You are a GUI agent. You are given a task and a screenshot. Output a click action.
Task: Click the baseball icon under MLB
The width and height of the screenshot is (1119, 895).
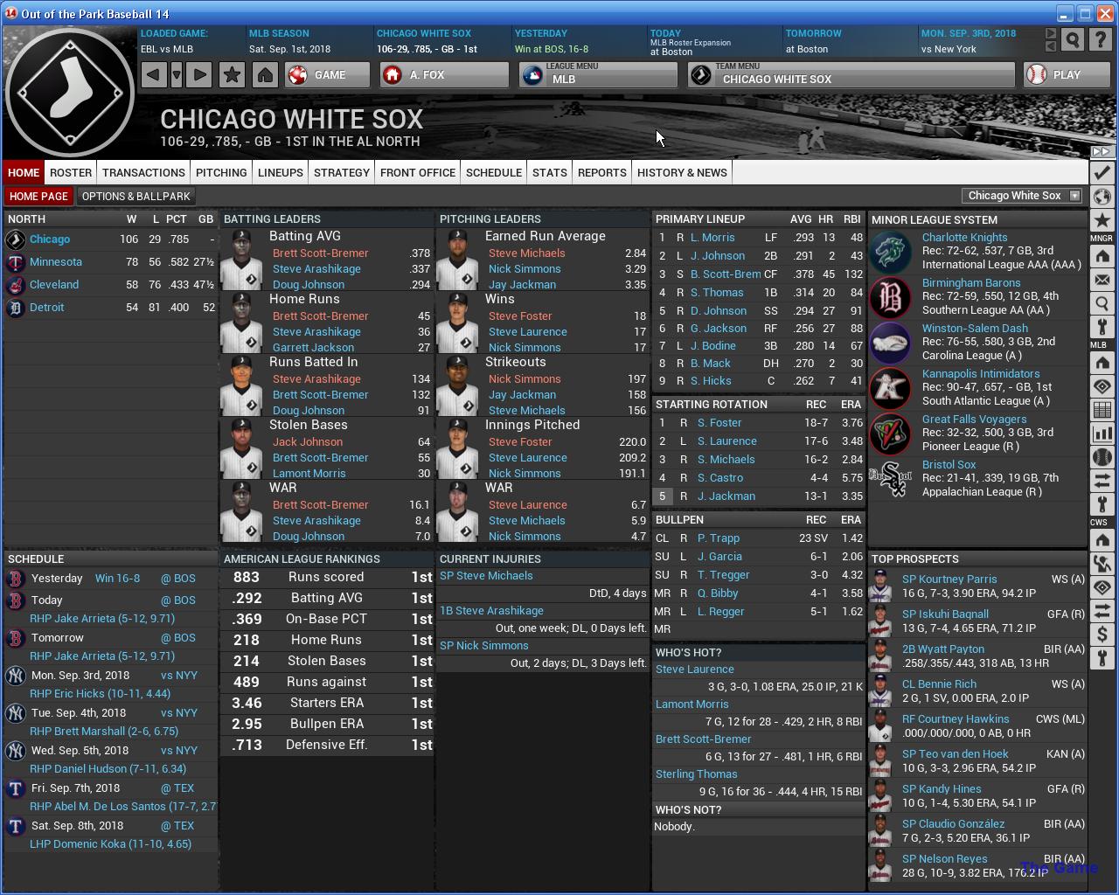point(1102,457)
